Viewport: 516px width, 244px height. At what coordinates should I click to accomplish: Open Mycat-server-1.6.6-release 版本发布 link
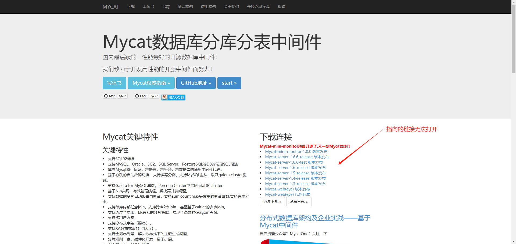point(297,157)
